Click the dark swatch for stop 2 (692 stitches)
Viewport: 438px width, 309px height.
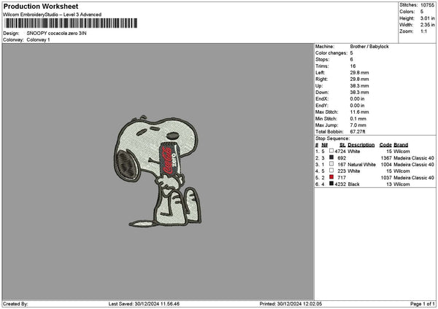331,157
